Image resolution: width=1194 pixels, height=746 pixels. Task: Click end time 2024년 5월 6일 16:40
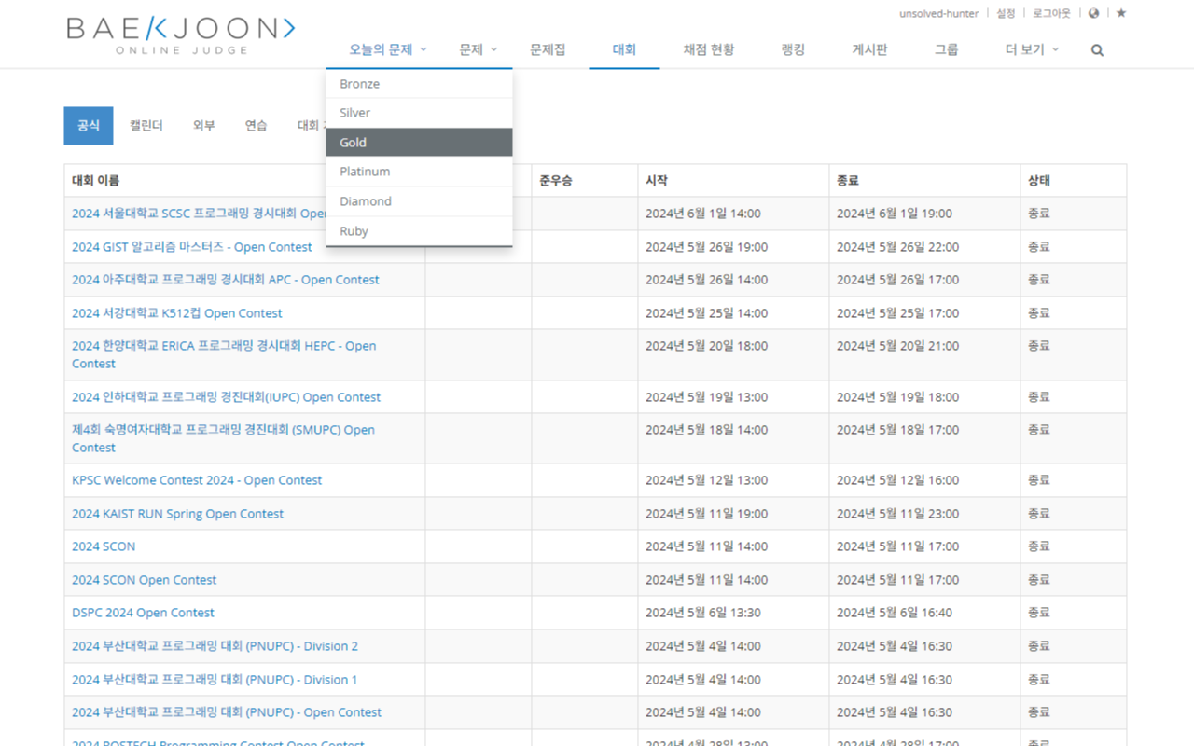(x=895, y=613)
